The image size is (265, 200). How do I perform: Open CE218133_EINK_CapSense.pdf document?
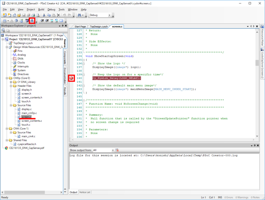tap(26, 148)
